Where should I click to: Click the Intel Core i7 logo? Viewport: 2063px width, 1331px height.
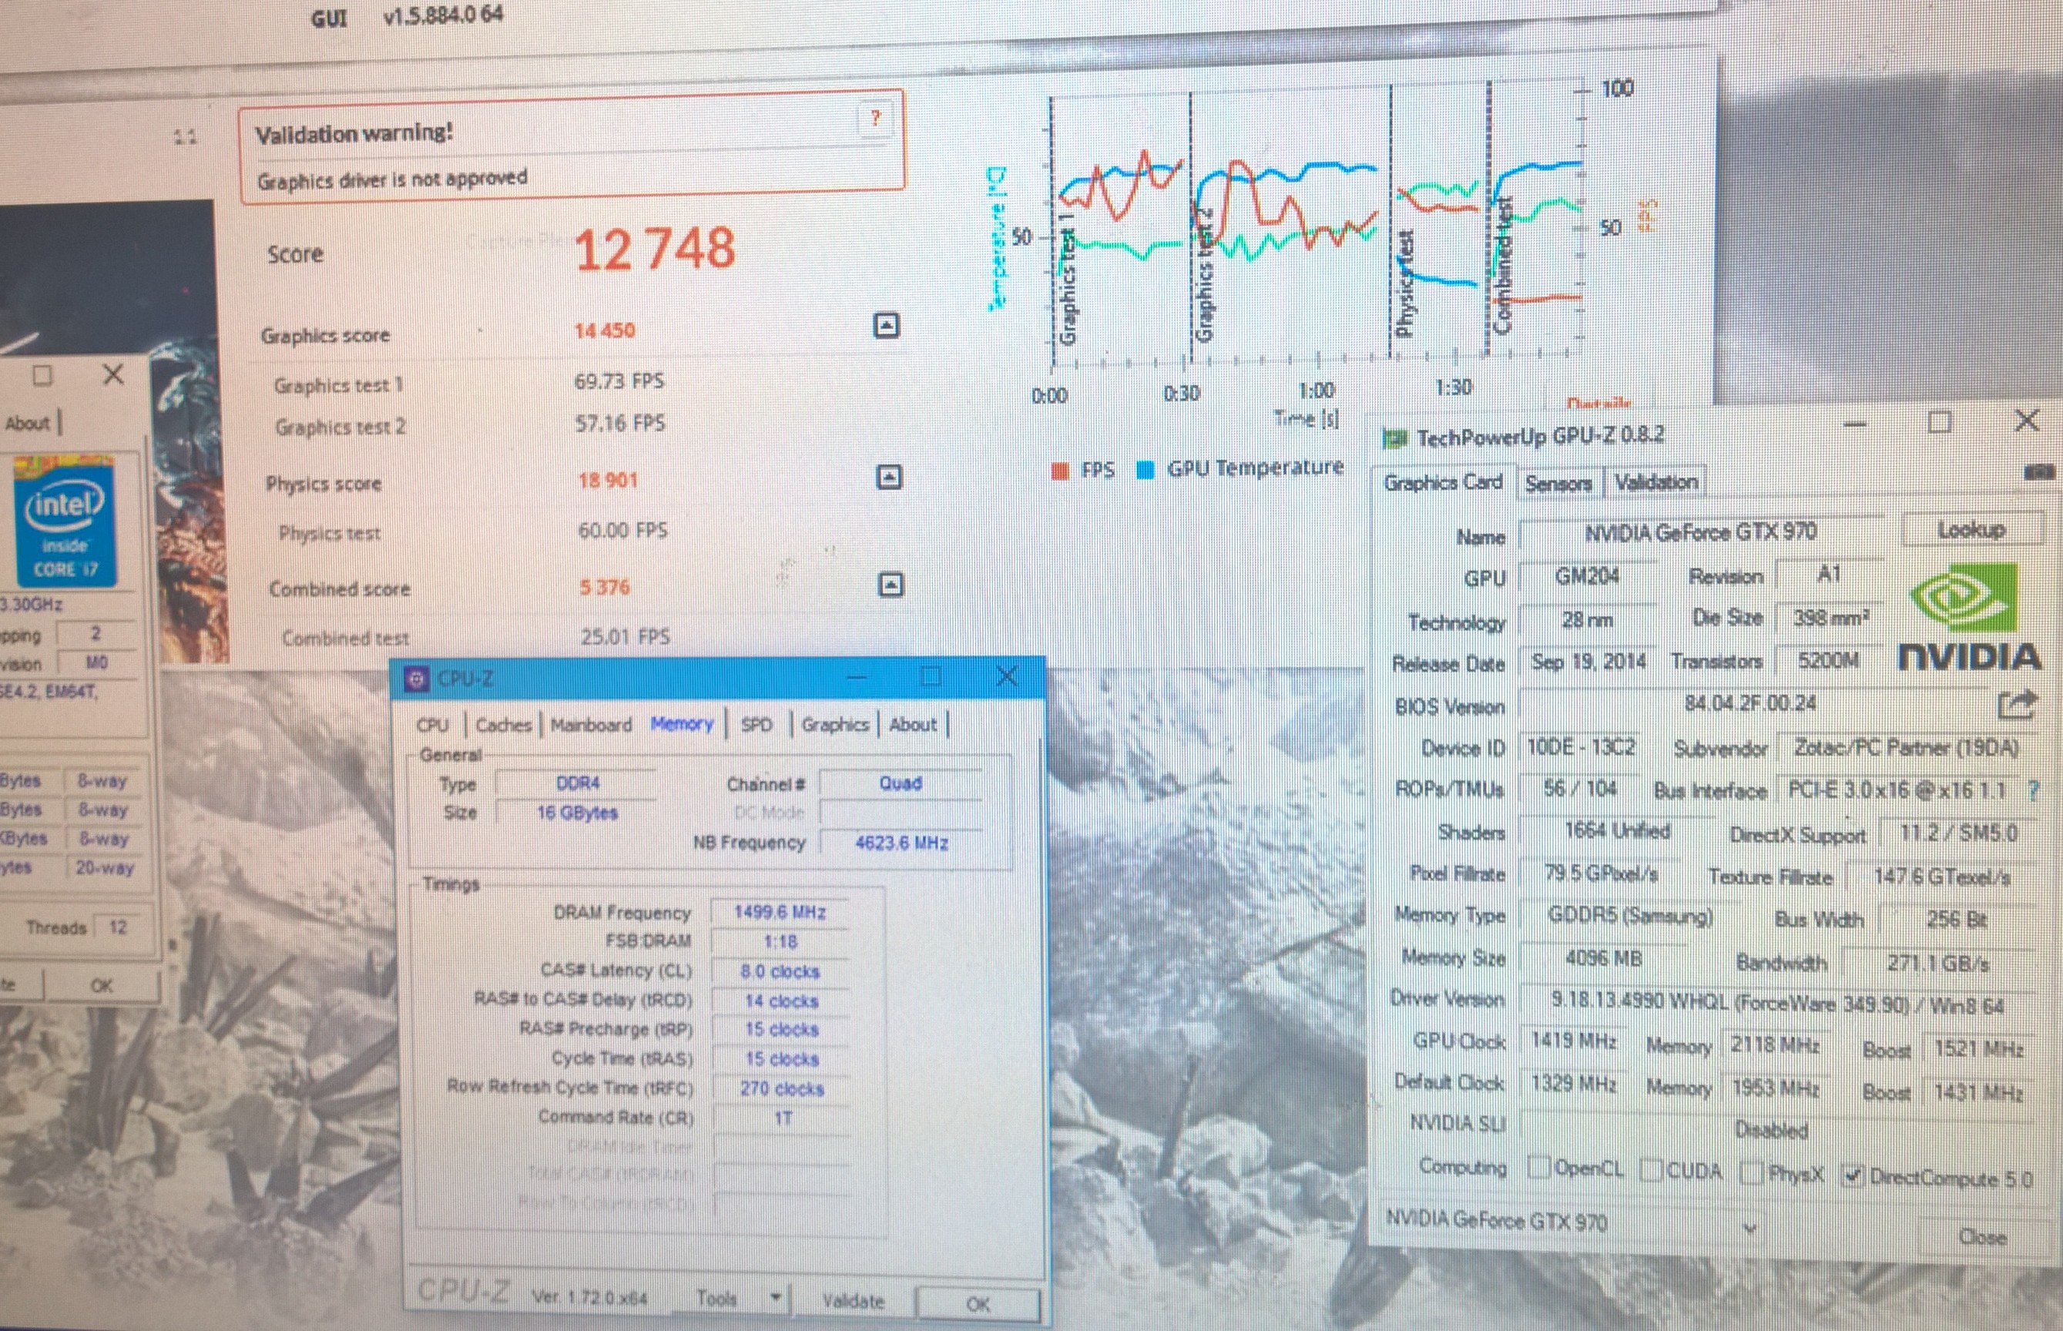coord(65,523)
